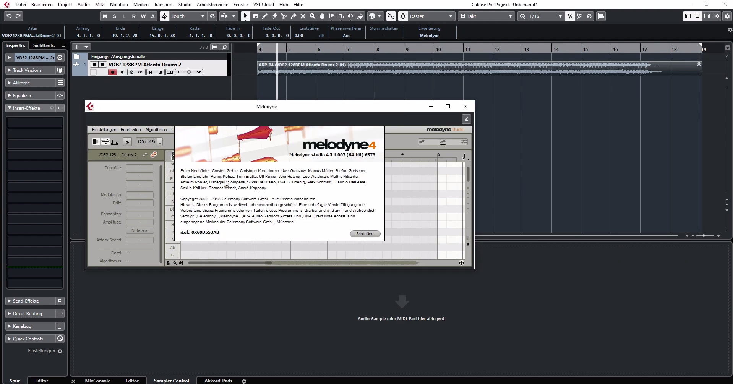Select the arrow Object Selection tool

(x=245, y=16)
